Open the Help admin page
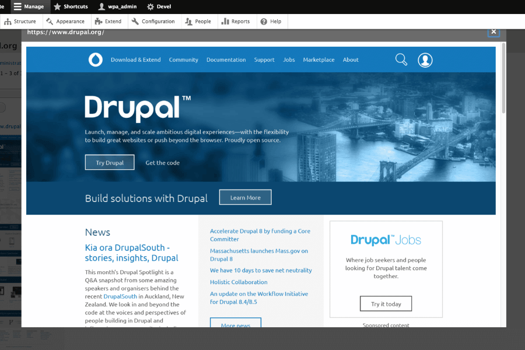Viewport: 525px width, 350px height. [271, 22]
